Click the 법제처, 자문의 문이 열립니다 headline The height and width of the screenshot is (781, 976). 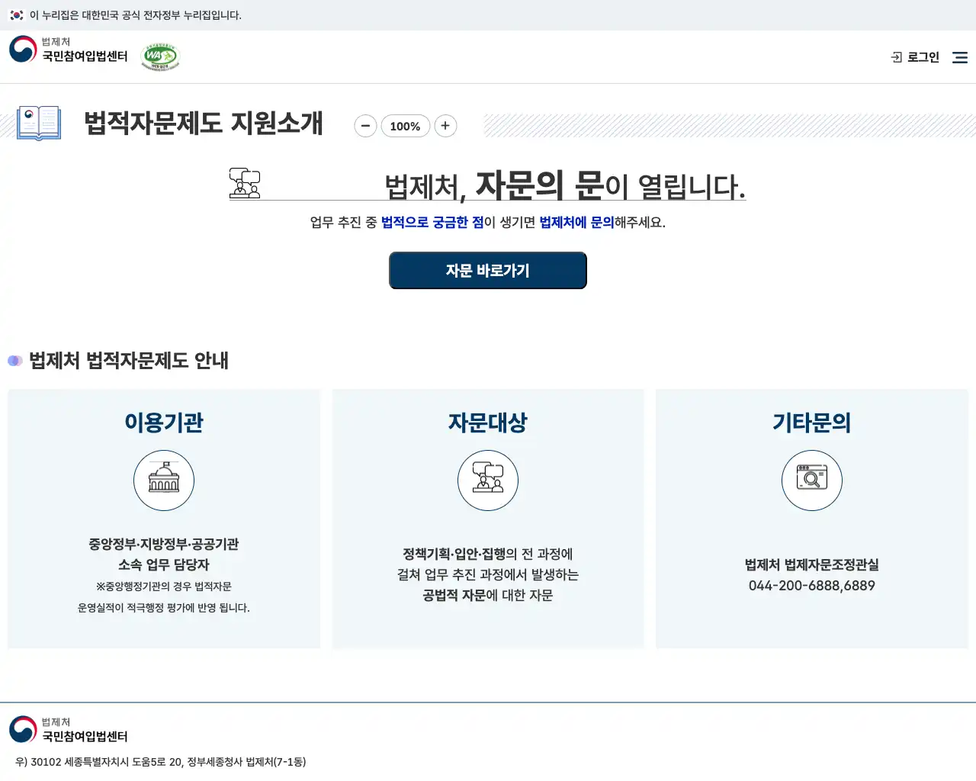pos(565,185)
